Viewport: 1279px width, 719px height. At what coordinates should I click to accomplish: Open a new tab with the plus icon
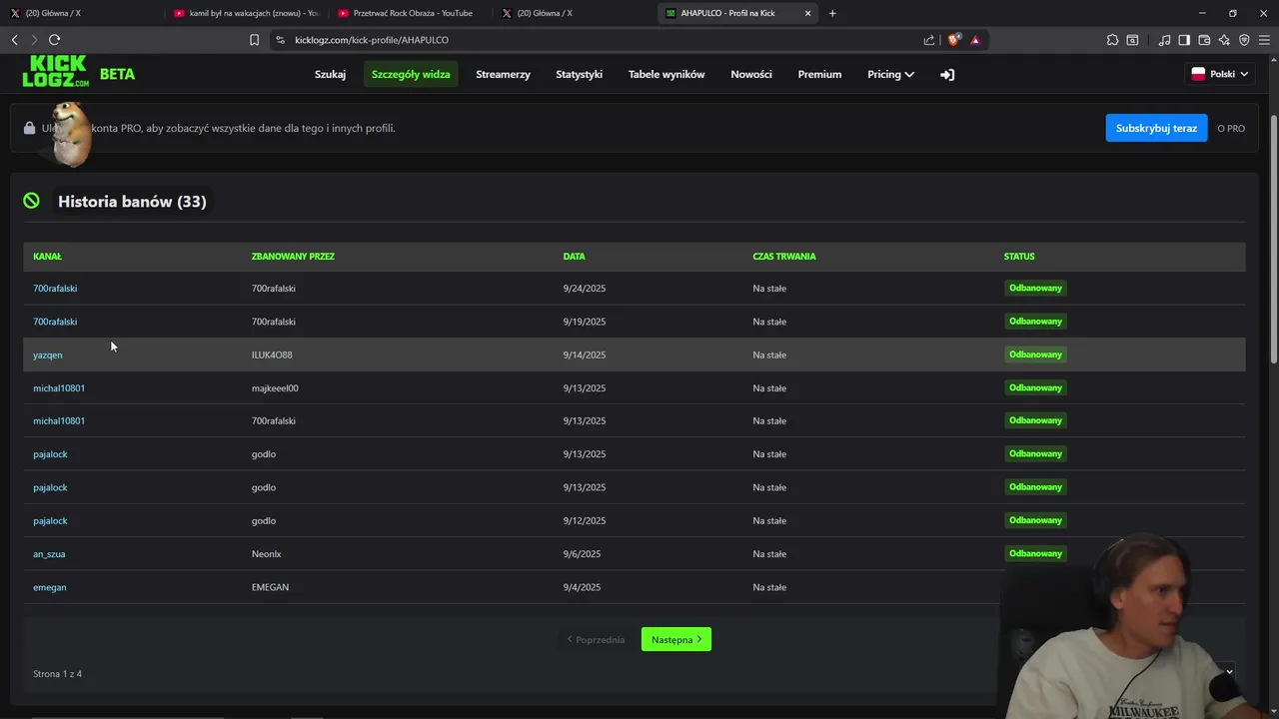point(832,13)
